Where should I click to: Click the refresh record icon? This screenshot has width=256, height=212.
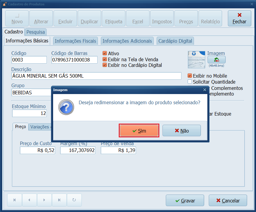tap(74, 200)
